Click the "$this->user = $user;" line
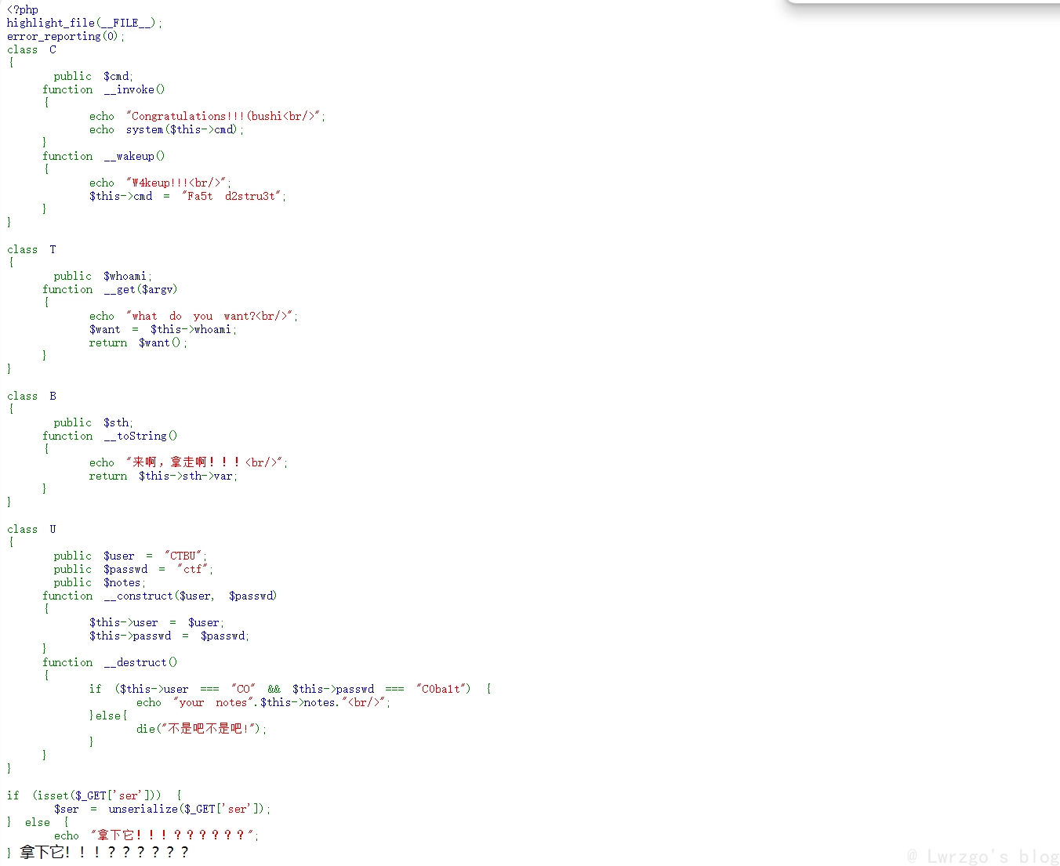The height and width of the screenshot is (866, 1060). pos(157,622)
